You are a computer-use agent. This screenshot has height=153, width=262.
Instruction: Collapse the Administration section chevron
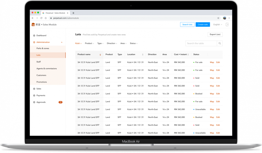(x=62, y=42)
